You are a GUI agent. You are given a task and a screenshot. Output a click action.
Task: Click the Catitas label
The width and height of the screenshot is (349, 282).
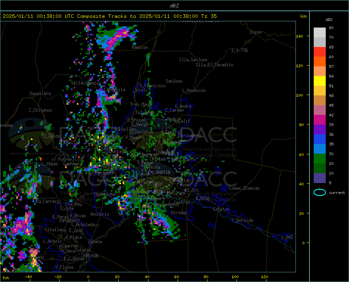click(x=221, y=209)
